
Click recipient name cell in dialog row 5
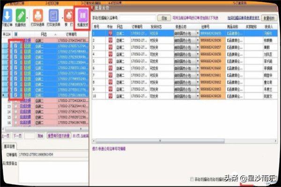[x=270, y=61]
